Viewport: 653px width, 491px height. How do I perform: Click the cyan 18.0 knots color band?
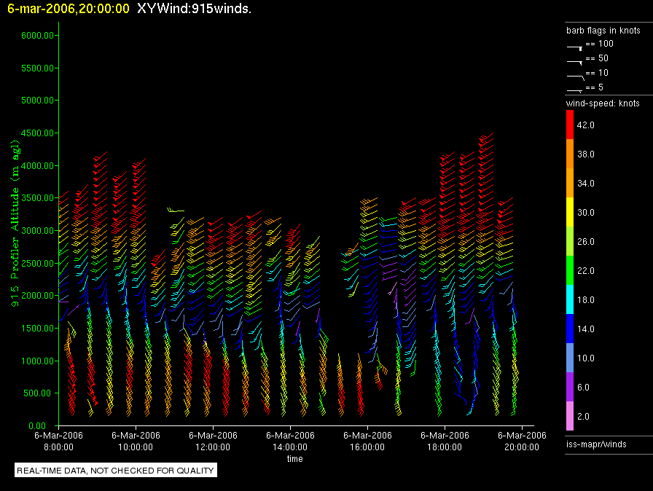click(570, 299)
